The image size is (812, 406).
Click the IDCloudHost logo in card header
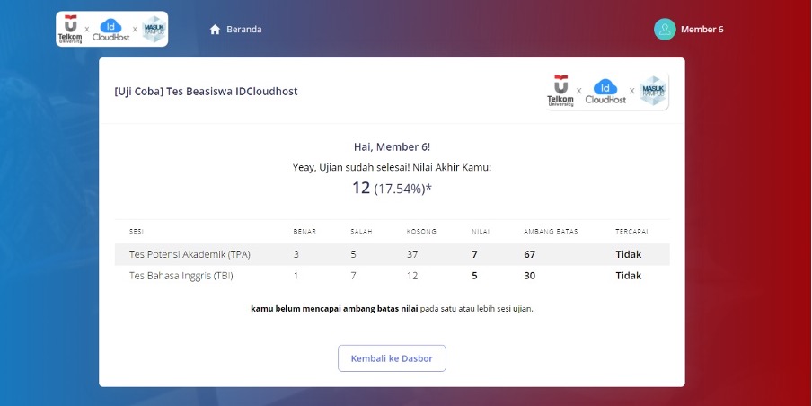(x=605, y=91)
